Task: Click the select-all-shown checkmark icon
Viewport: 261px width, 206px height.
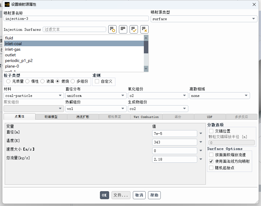Action: click(133, 29)
